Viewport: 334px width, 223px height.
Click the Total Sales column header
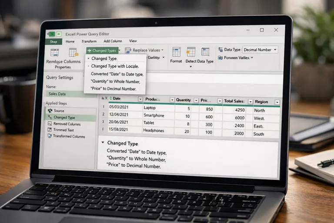[x=234, y=101]
